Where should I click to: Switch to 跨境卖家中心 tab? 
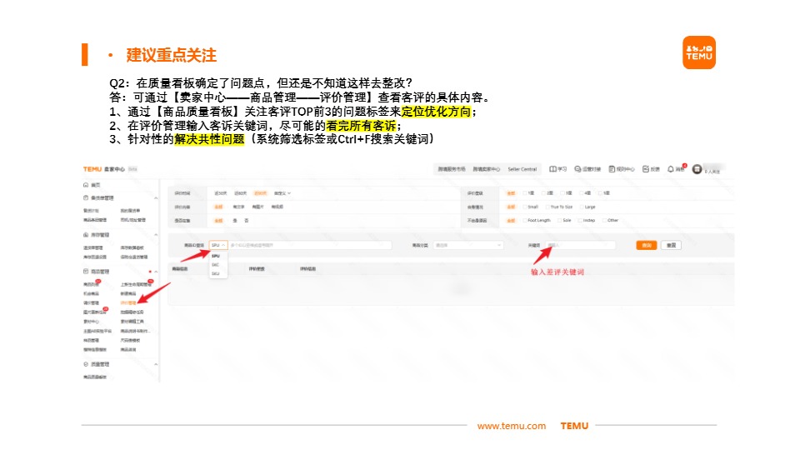pyautogui.click(x=486, y=169)
